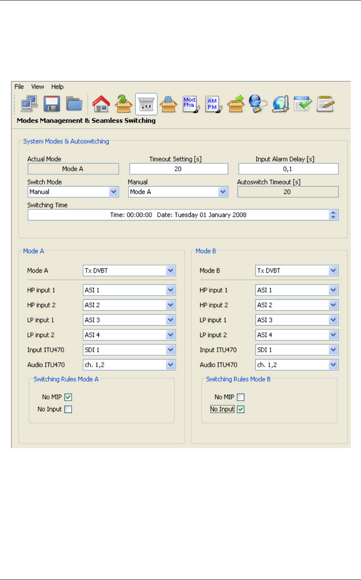Click the Actual Mode field showing Mode A
361x580 pixels.
(x=73, y=169)
